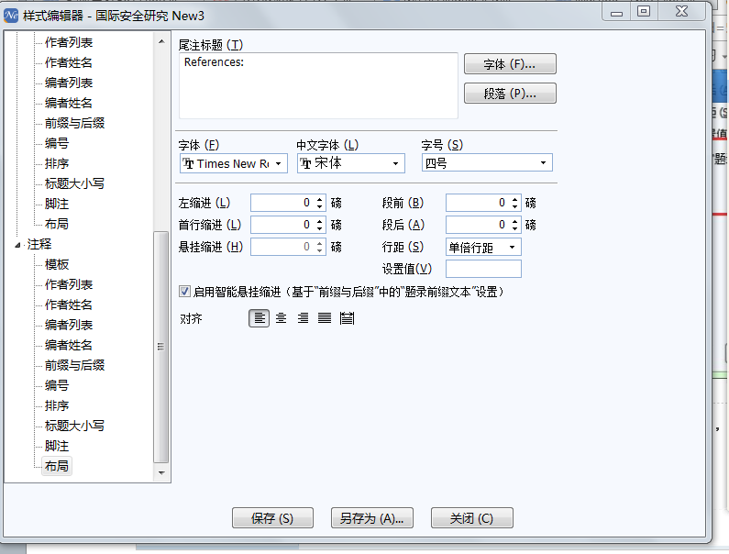Select the upper 编号 tree item
The height and width of the screenshot is (554, 729).
pyautogui.click(x=57, y=143)
